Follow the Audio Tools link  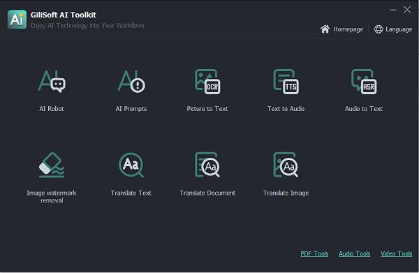pyautogui.click(x=354, y=253)
